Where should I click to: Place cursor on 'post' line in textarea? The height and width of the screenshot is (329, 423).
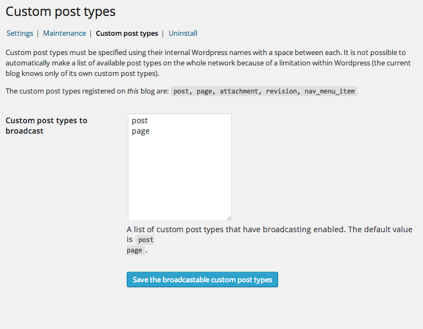tap(140, 120)
